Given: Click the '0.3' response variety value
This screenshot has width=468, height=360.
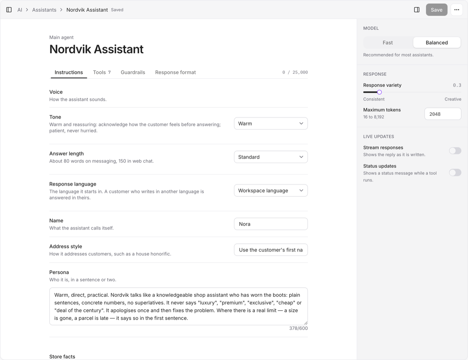Looking at the screenshot, I should point(457,85).
